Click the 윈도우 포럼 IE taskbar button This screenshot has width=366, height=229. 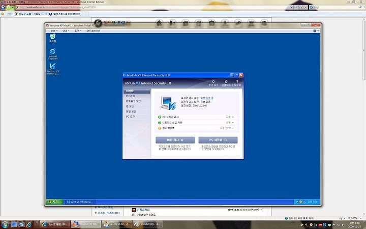55,224
